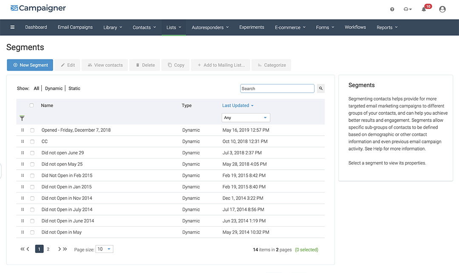
Task: Click the Edit button
Action: pyautogui.click(x=68, y=65)
